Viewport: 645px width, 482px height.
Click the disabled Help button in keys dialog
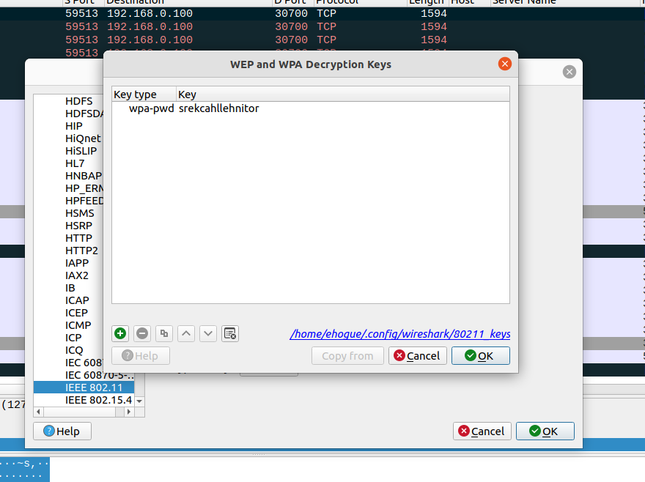(x=141, y=356)
